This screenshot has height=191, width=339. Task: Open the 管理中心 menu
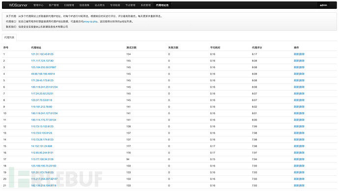point(38,5)
